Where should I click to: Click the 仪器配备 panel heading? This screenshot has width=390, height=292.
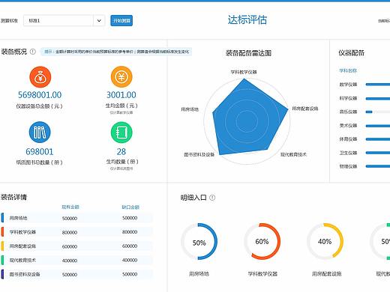click(x=351, y=52)
